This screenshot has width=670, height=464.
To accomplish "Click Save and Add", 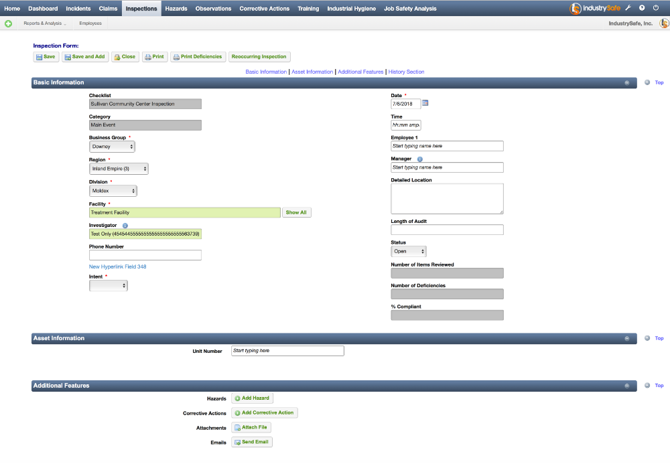I will 84,57.
